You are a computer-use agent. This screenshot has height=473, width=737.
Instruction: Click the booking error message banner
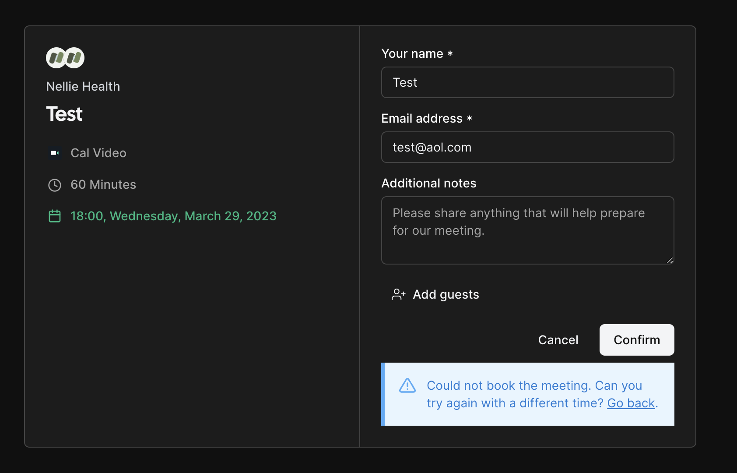[x=527, y=394]
